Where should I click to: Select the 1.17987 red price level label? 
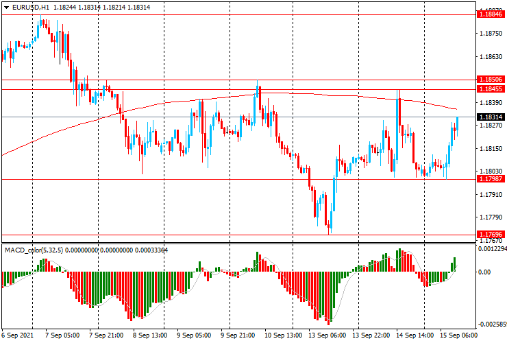(x=491, y=179)
